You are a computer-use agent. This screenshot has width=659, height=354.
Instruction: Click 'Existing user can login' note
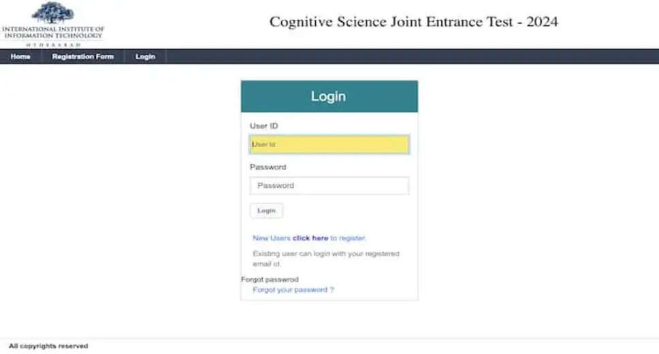(326, 259)
